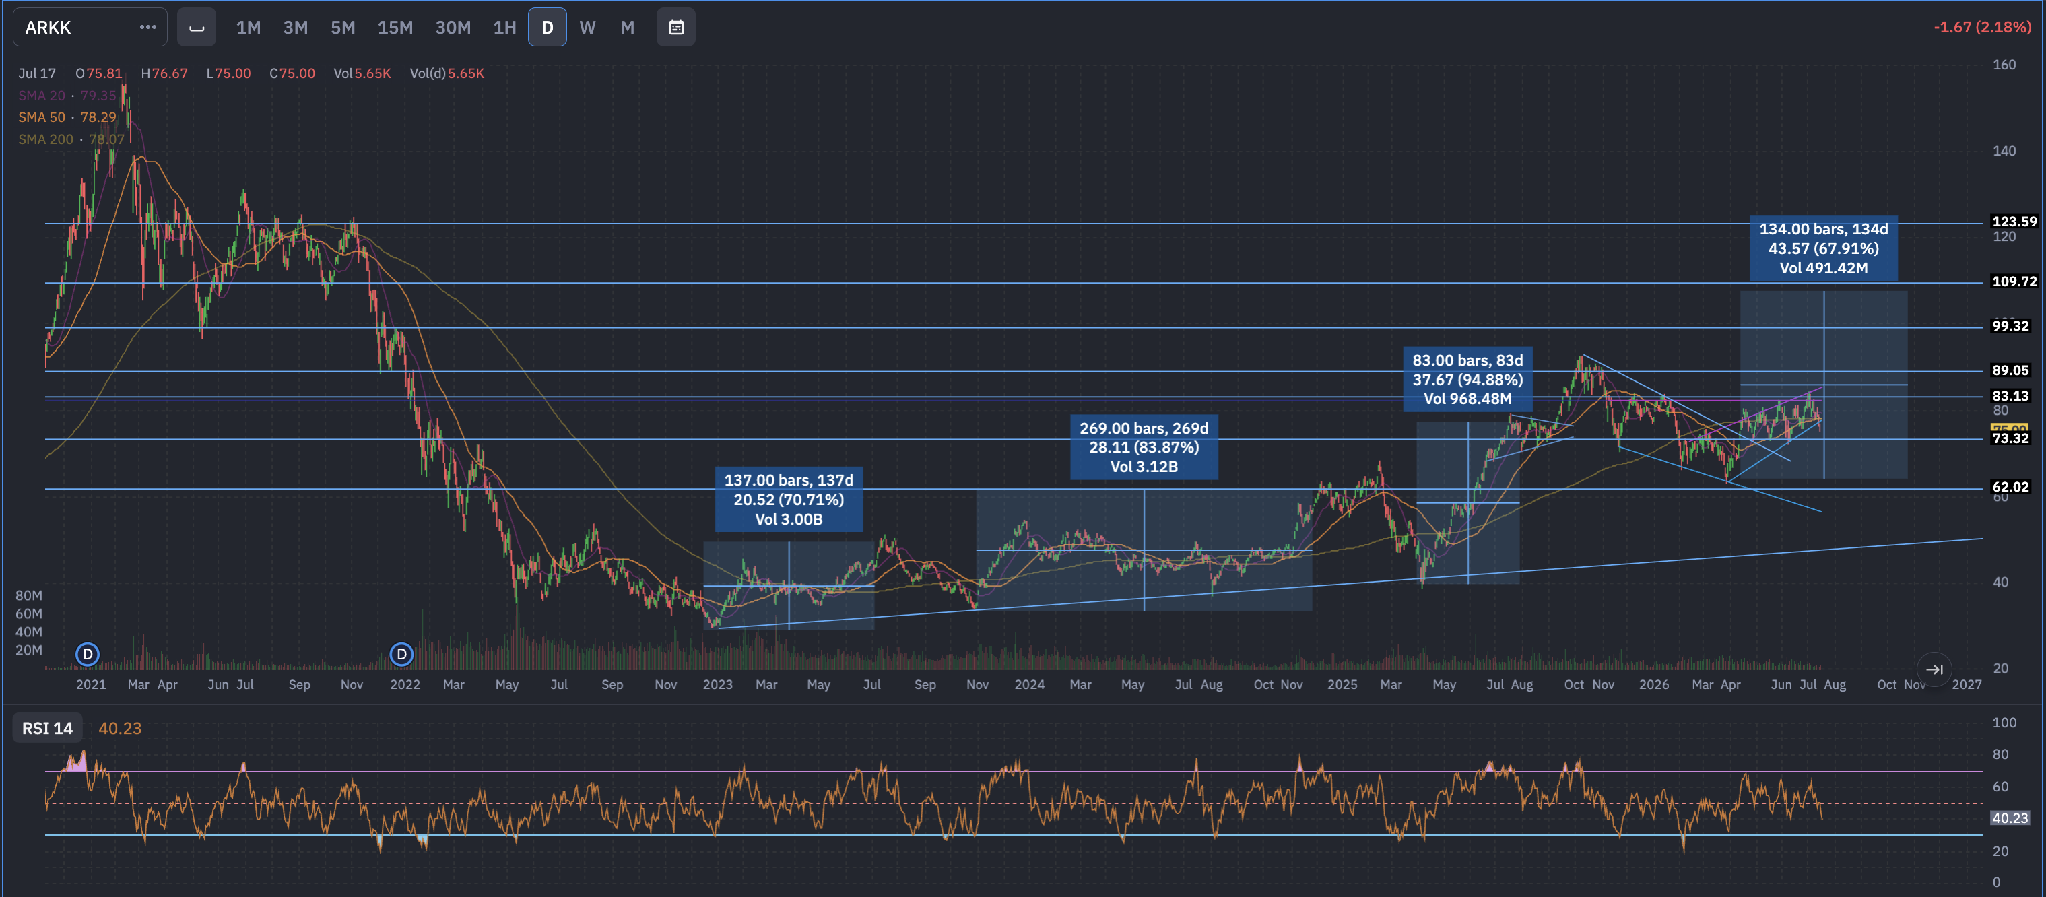Select the 1M timeframe
This screenshot has height=897, width=2046.
[x=249, y=27]
